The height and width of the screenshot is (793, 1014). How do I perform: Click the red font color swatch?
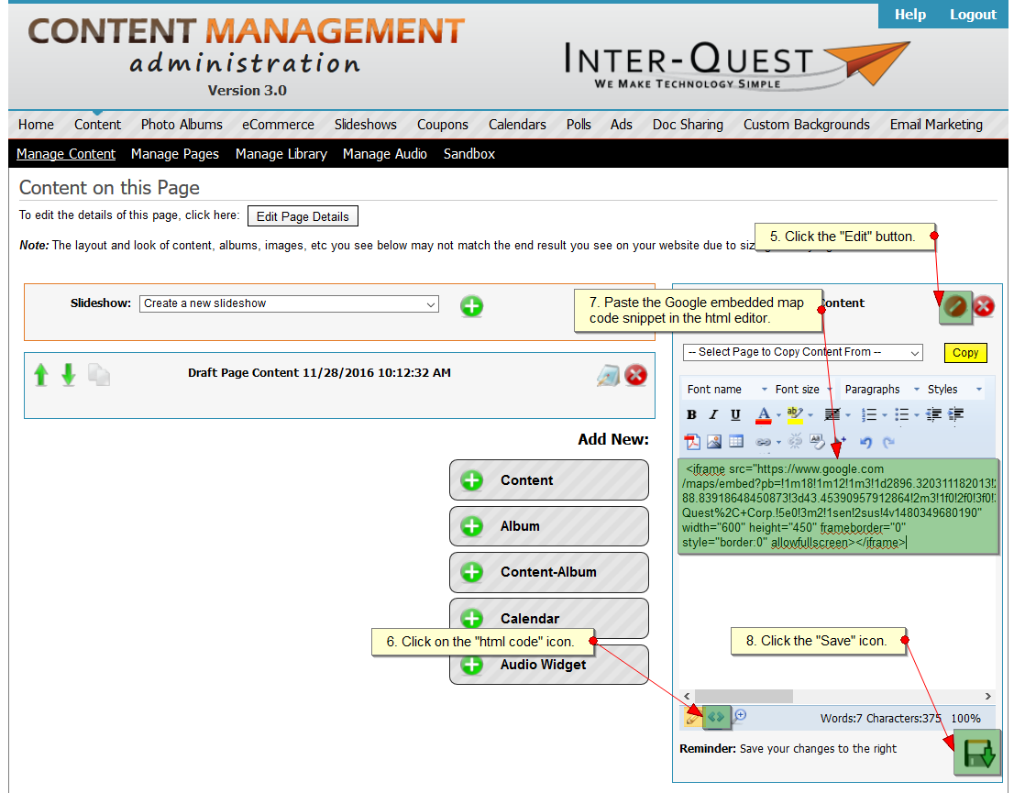tap(763, 415)
